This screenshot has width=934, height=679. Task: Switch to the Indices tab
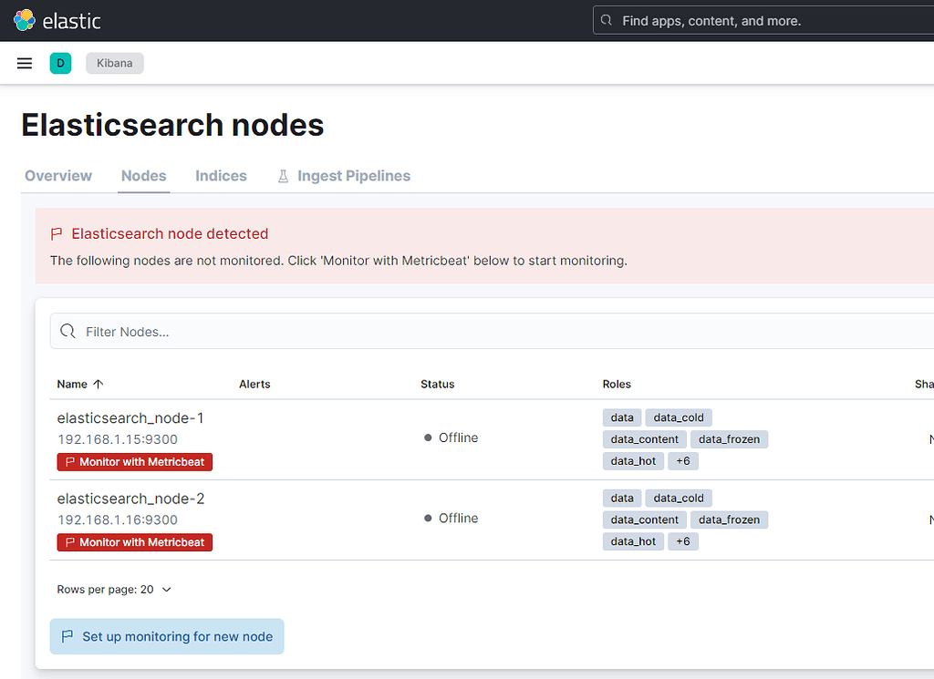(221, 175)
